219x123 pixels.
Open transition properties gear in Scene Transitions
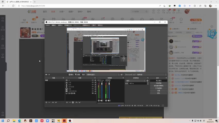[x=148, y=81]
